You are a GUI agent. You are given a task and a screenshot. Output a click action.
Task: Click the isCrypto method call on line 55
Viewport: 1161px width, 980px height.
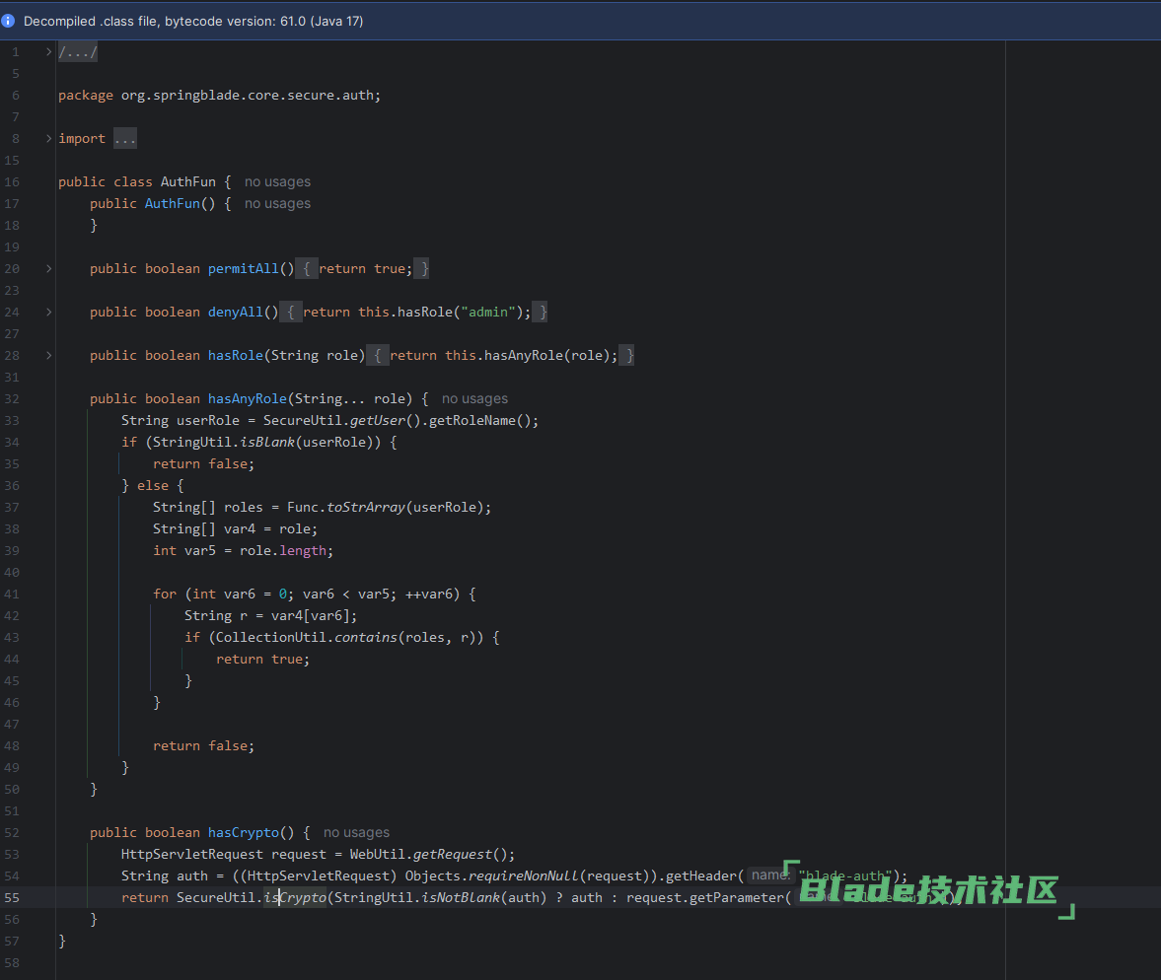[x=295, y=898]
